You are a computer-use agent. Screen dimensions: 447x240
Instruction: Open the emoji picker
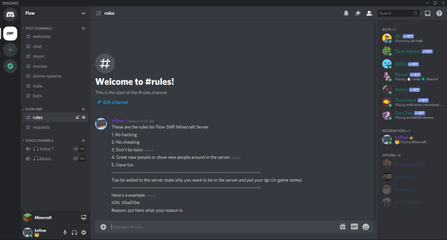click(366, 227)
